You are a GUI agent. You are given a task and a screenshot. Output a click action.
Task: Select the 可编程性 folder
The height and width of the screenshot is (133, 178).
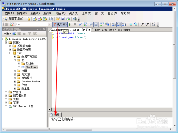coord(27,78)
